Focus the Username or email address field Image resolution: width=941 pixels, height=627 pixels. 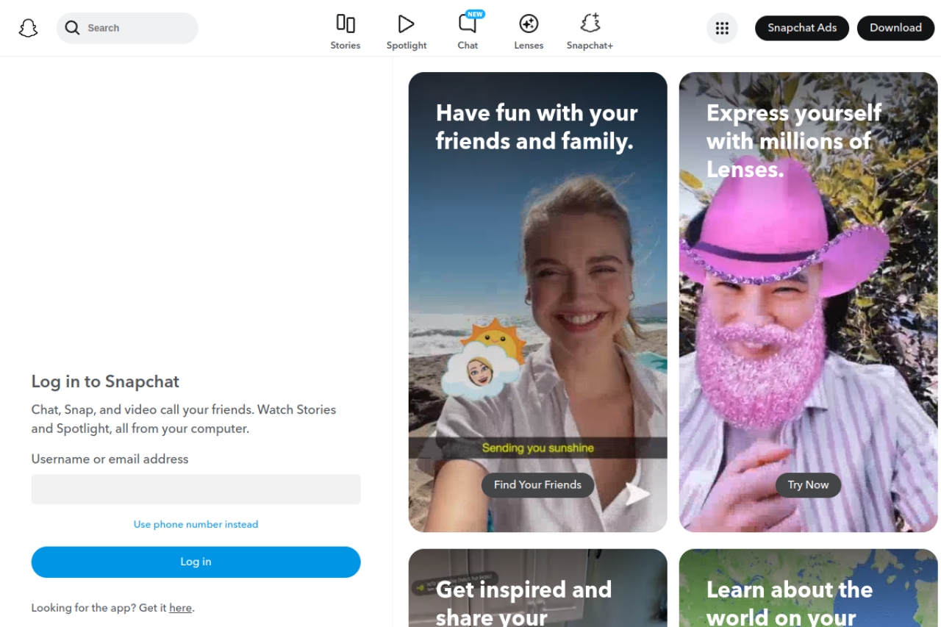[x=196, y=489]
